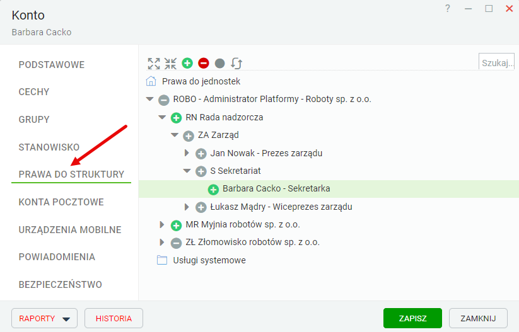The height and width of the screenshot is (332, 519).
Task: Toggle rights icon on ROBO Administrator Platformy
Action: click(164, 100)
